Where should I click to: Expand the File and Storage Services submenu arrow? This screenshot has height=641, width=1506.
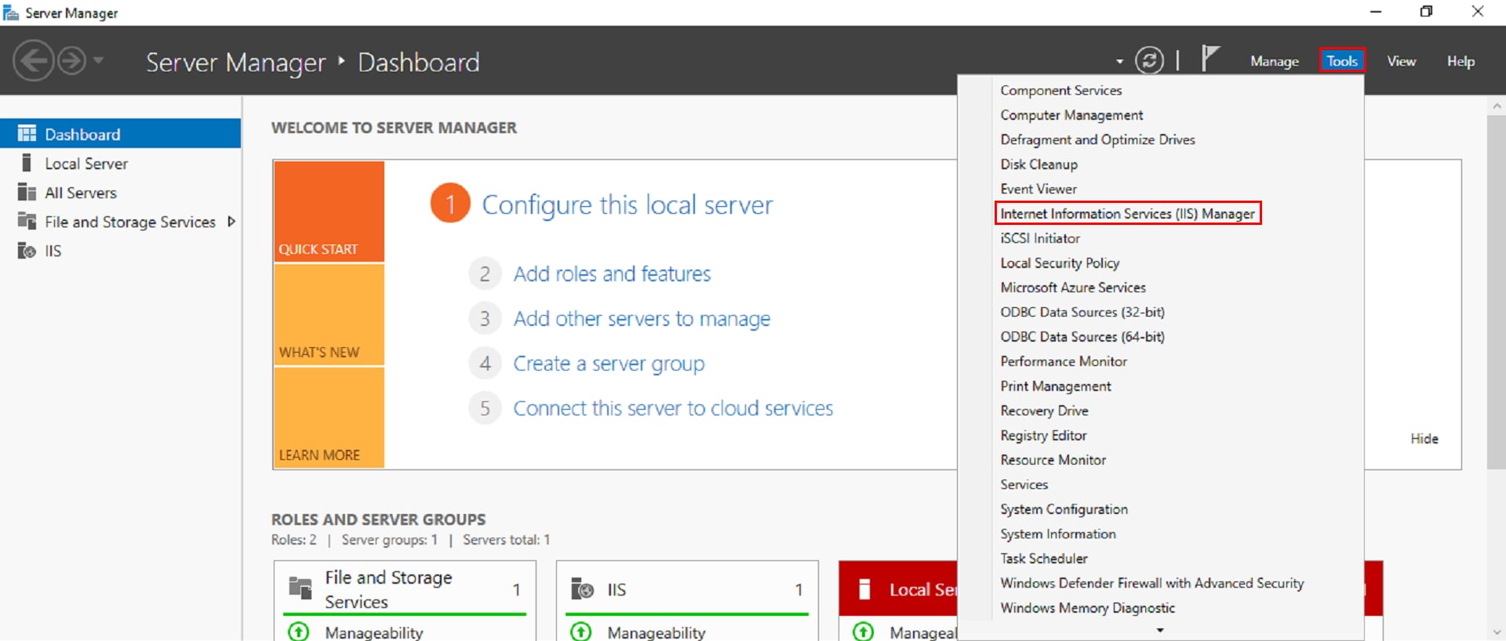231,221
